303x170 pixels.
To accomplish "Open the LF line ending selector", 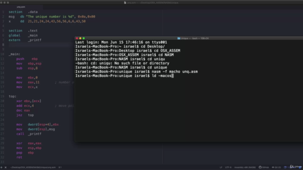I will (x=221, y=167).
